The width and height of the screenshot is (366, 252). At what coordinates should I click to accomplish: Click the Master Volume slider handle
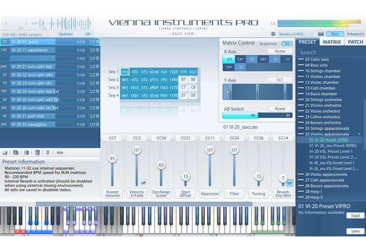[112, 158]
